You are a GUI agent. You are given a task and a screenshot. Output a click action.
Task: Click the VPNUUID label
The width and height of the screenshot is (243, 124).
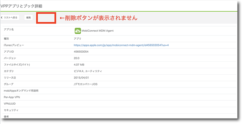tap(10, 104)
